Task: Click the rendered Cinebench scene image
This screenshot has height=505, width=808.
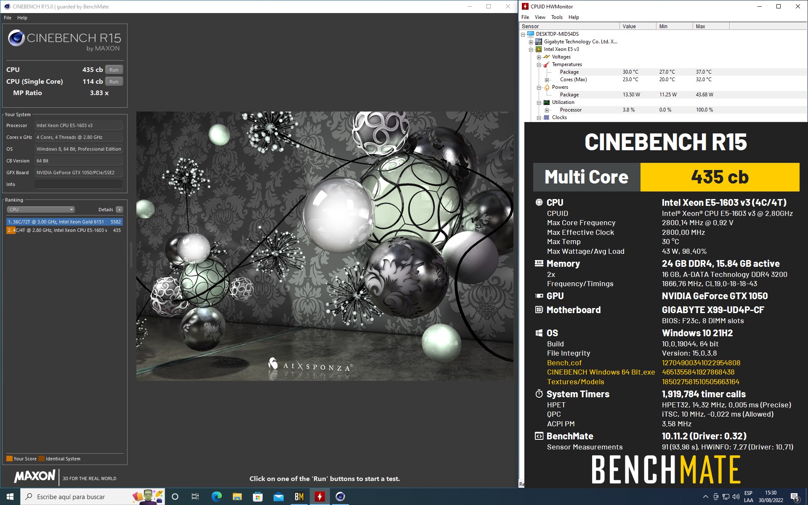Action: point(324,246)
